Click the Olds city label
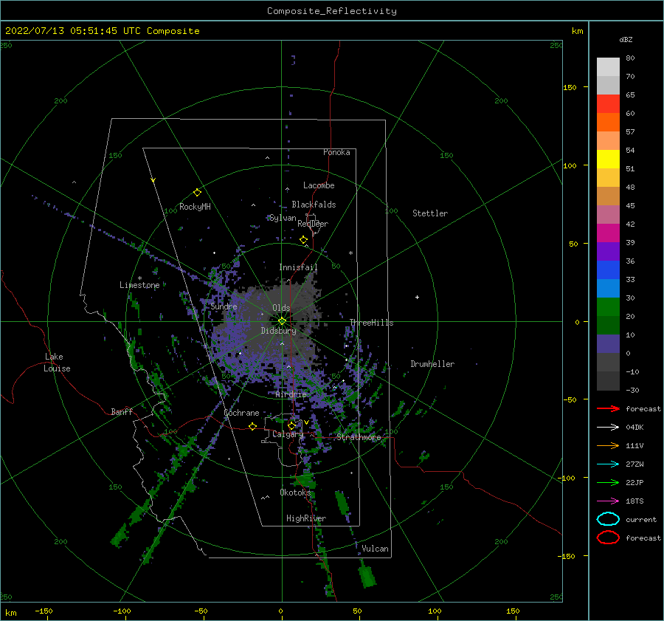The image size is (664, 621). [281, 308]
